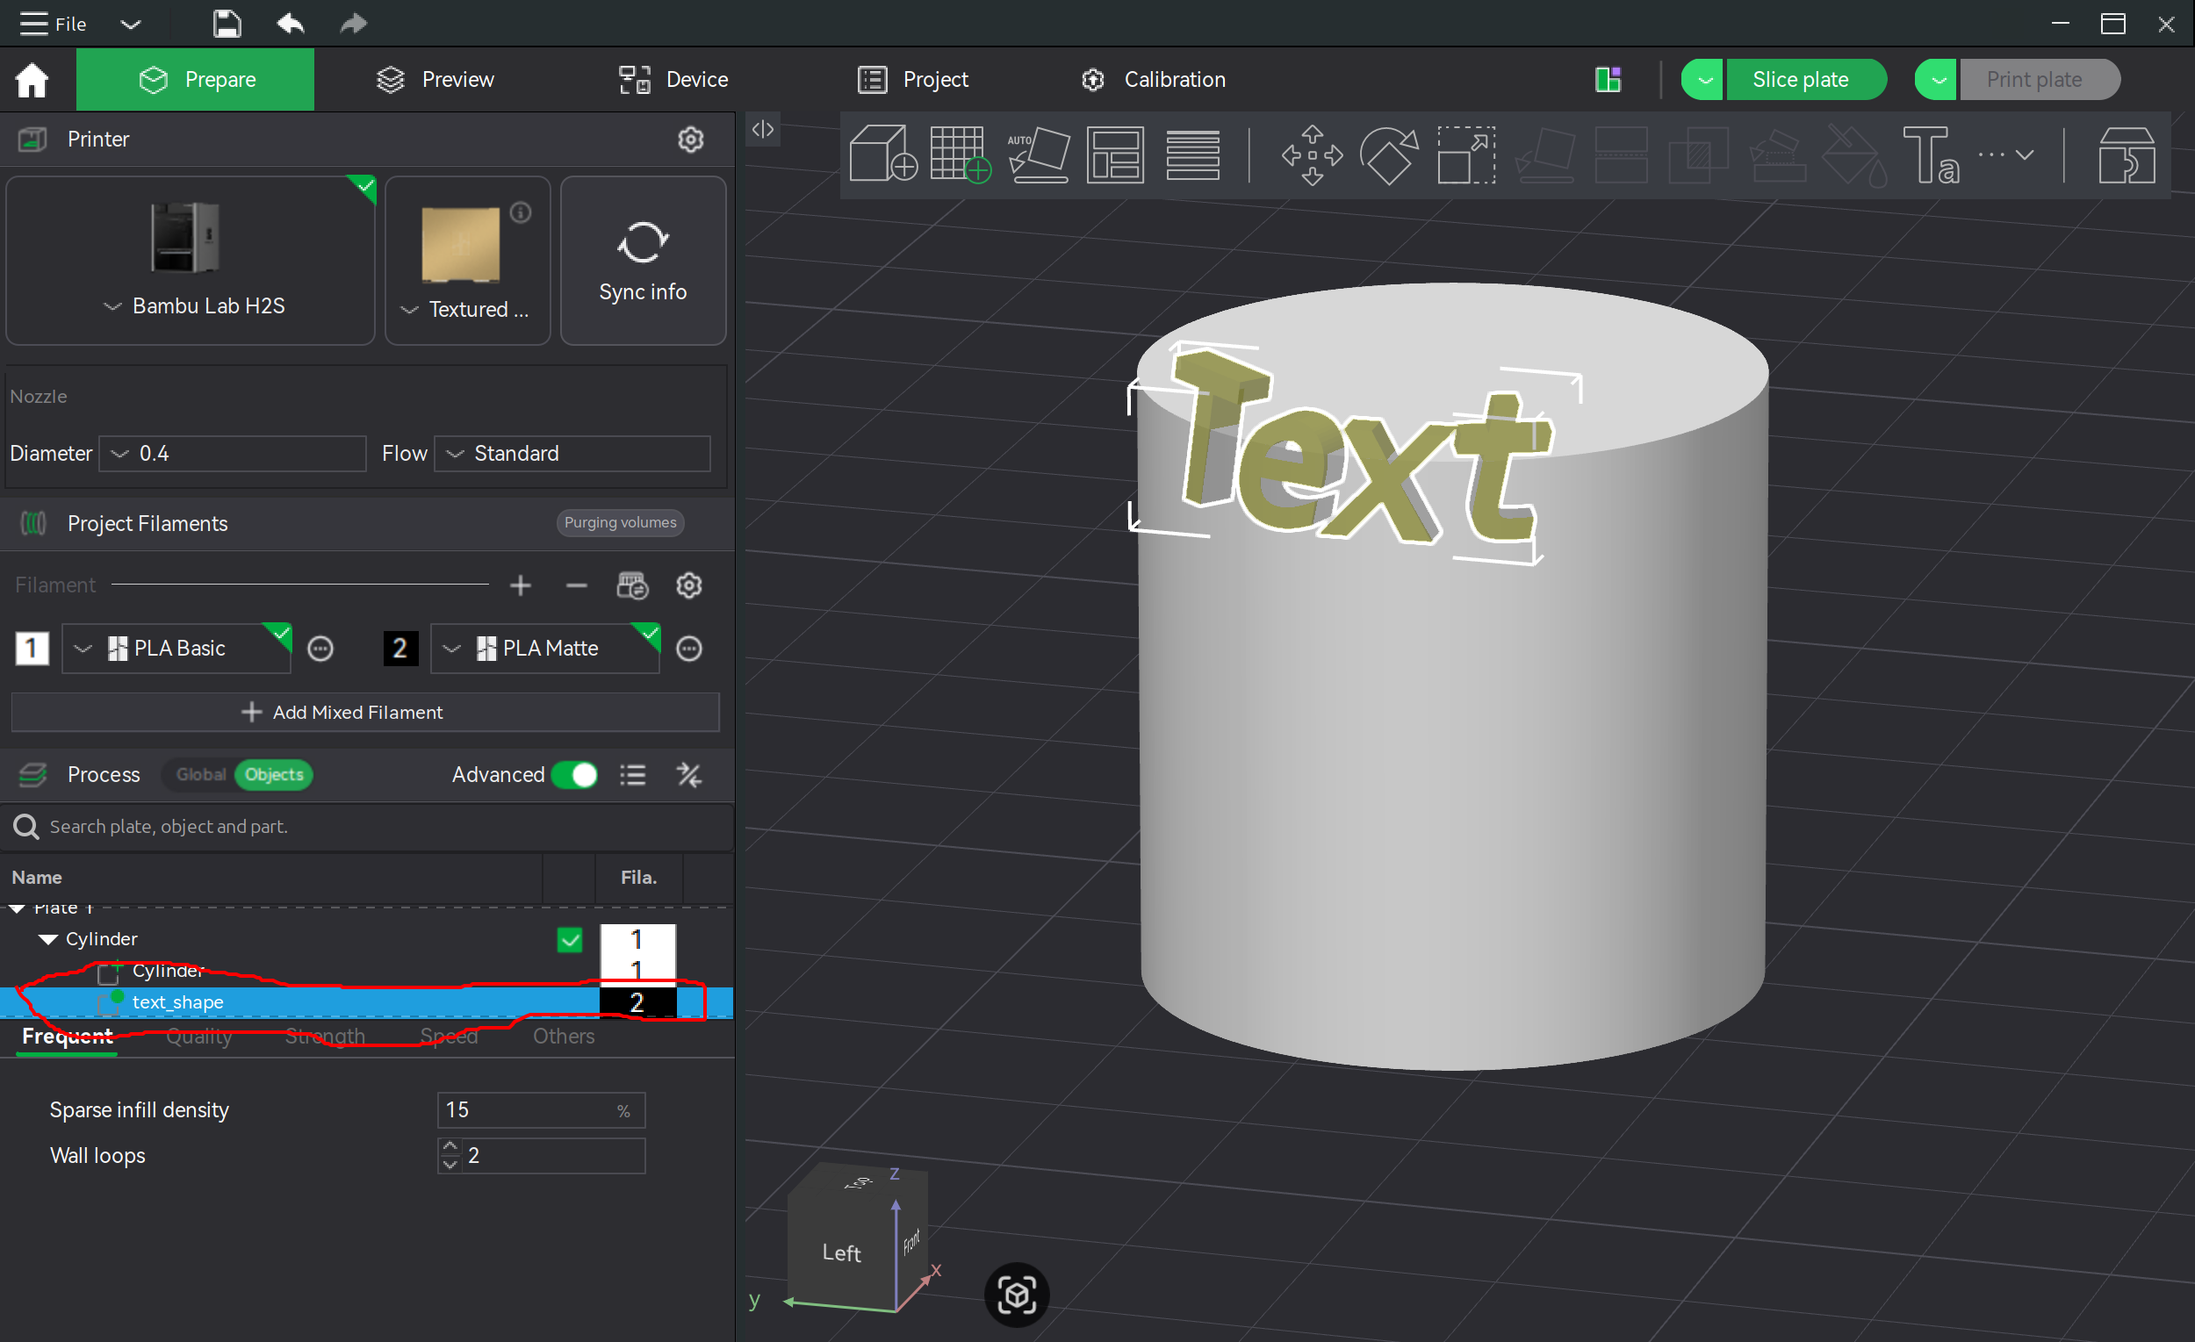Open printer settings gear icon
2195x1342 pixels.
coord(691,140)
